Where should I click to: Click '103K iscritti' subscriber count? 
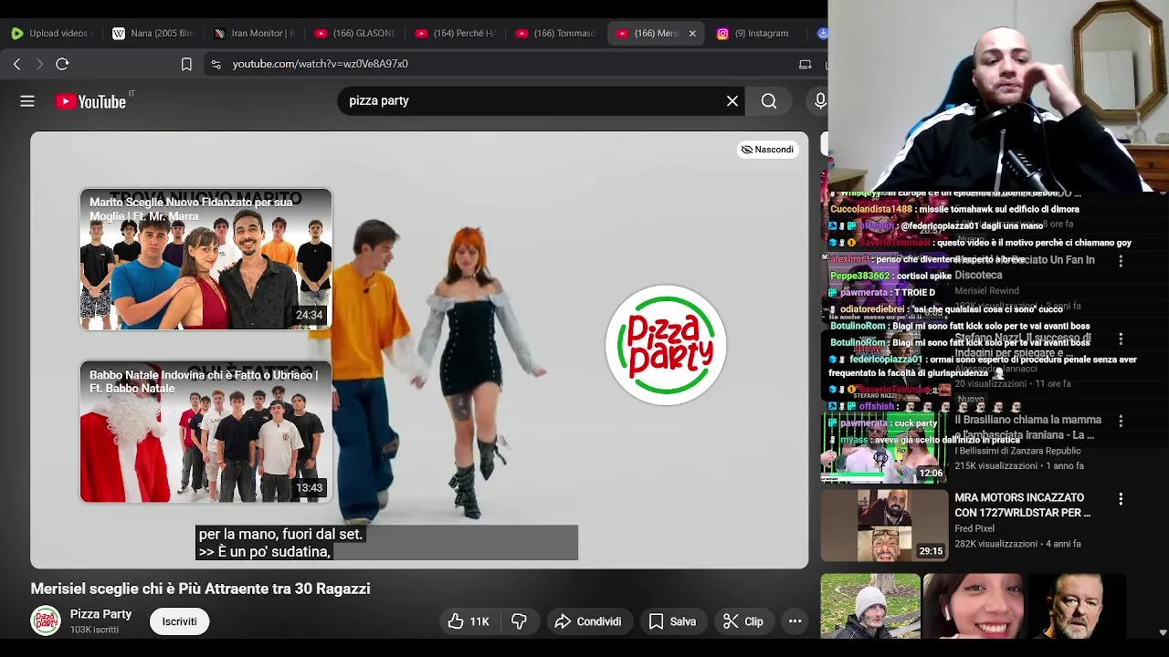click(x=94, y=630)
